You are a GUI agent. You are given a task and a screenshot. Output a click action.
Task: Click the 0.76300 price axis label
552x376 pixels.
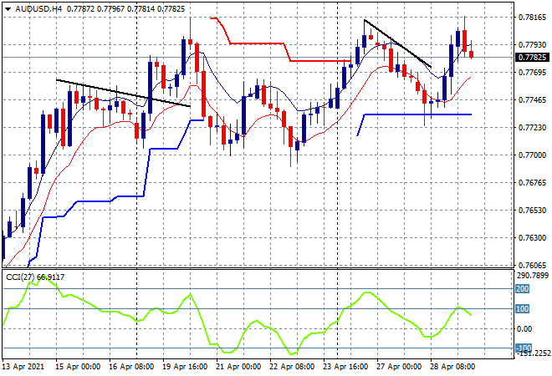coord(532,238)
